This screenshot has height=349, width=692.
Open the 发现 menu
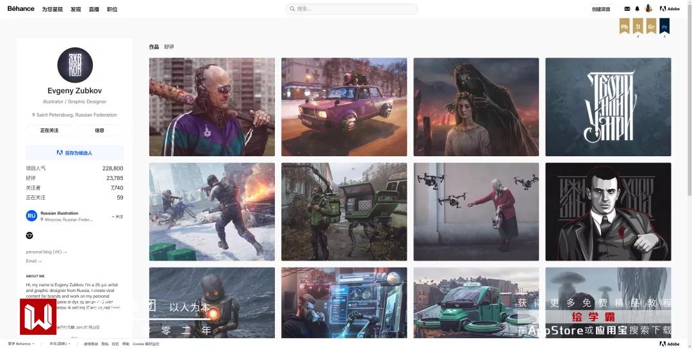pos(76,9)
